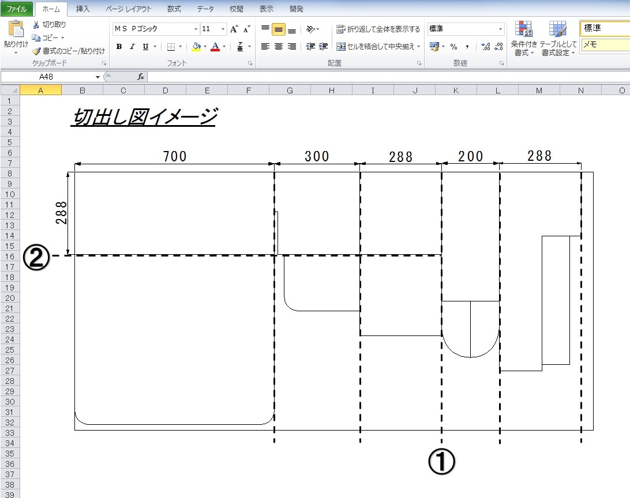Open テーブルとして書式設定 table format
The image size is (630, 498).
pyautogui.click(x=558, y=39)
